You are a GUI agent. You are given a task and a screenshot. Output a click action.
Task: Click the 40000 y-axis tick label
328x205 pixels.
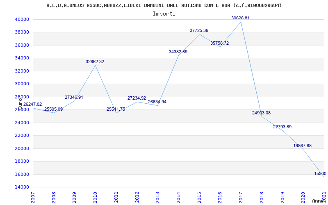(x=22, y=19)
